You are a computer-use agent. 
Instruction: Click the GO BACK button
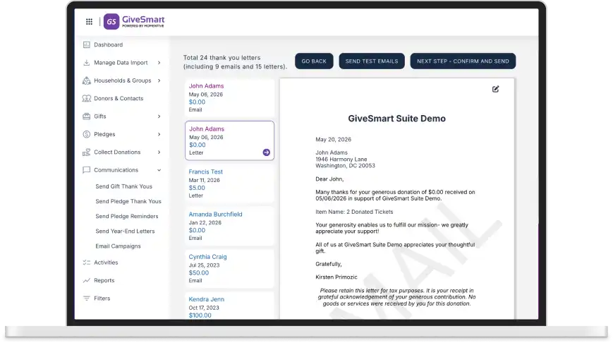point(314,61)
